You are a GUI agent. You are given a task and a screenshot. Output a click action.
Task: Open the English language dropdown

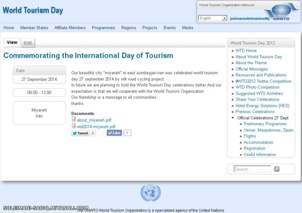(x=213, y=18)
